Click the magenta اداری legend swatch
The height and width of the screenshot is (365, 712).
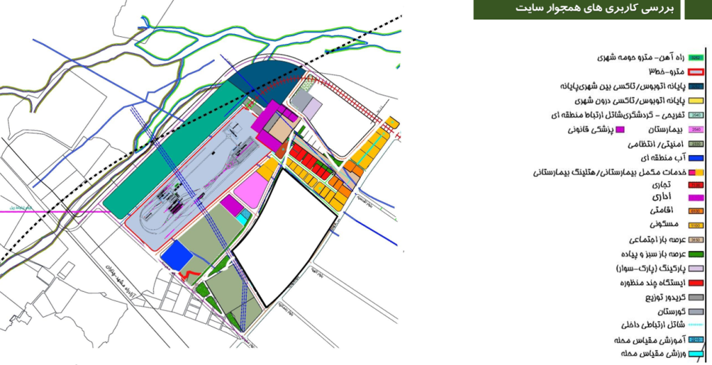point(696,198)
